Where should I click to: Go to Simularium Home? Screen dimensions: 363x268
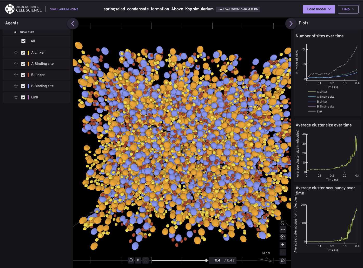click(x=64, y=9)
